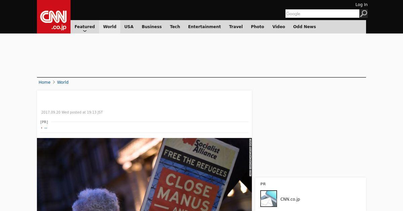Click the Log In link
Image resolution: width=403 pixels, height=211 pixels.
coord(361,5)
